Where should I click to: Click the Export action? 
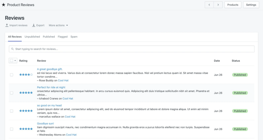click(x=38, y=25)
